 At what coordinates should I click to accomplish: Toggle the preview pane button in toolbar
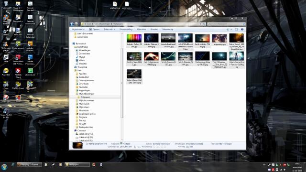point(237,29)
